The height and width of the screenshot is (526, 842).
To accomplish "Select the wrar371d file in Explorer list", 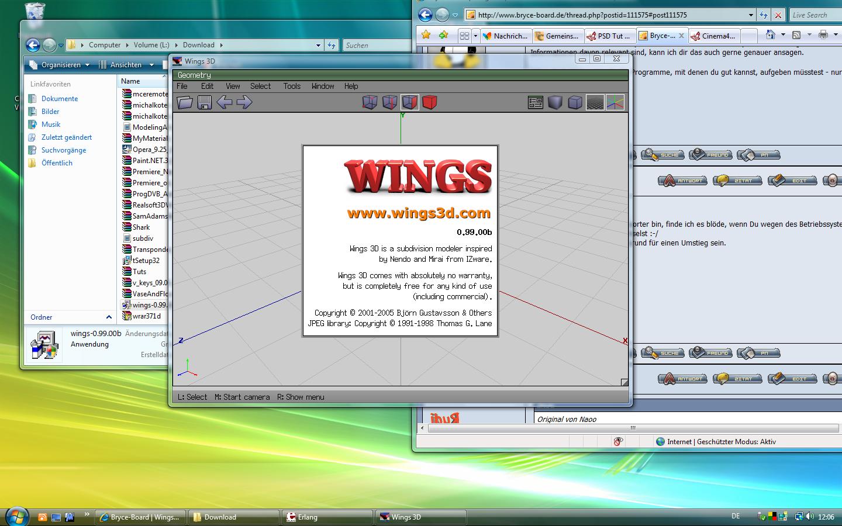I will 146,316.
